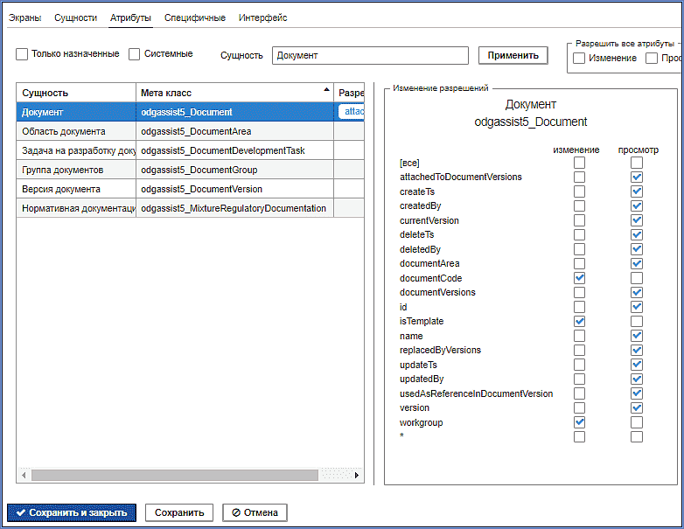Screen dimensions: 684x529
Task: Select the Задача на разработку row
Action: coord(190,150)
